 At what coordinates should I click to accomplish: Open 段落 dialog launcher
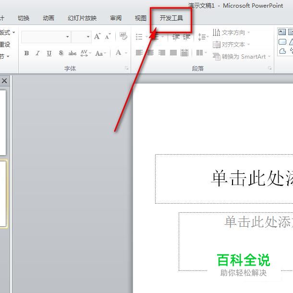(269, 68)
